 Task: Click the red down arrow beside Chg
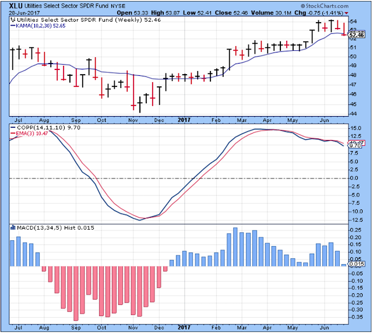pyautogui.click(x=346, y=13)
